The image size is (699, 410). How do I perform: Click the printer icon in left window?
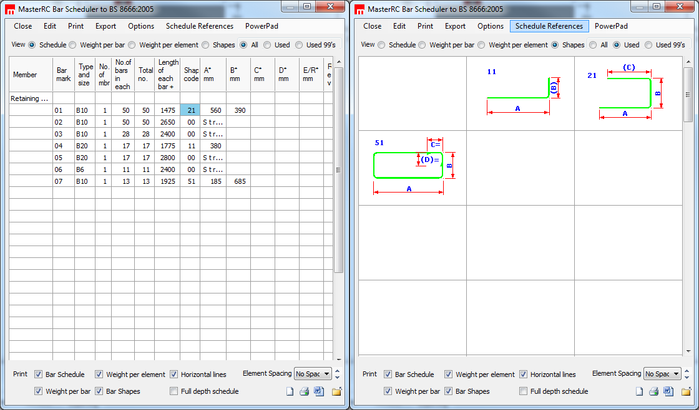pyautogui.click(x=304, y=392)
